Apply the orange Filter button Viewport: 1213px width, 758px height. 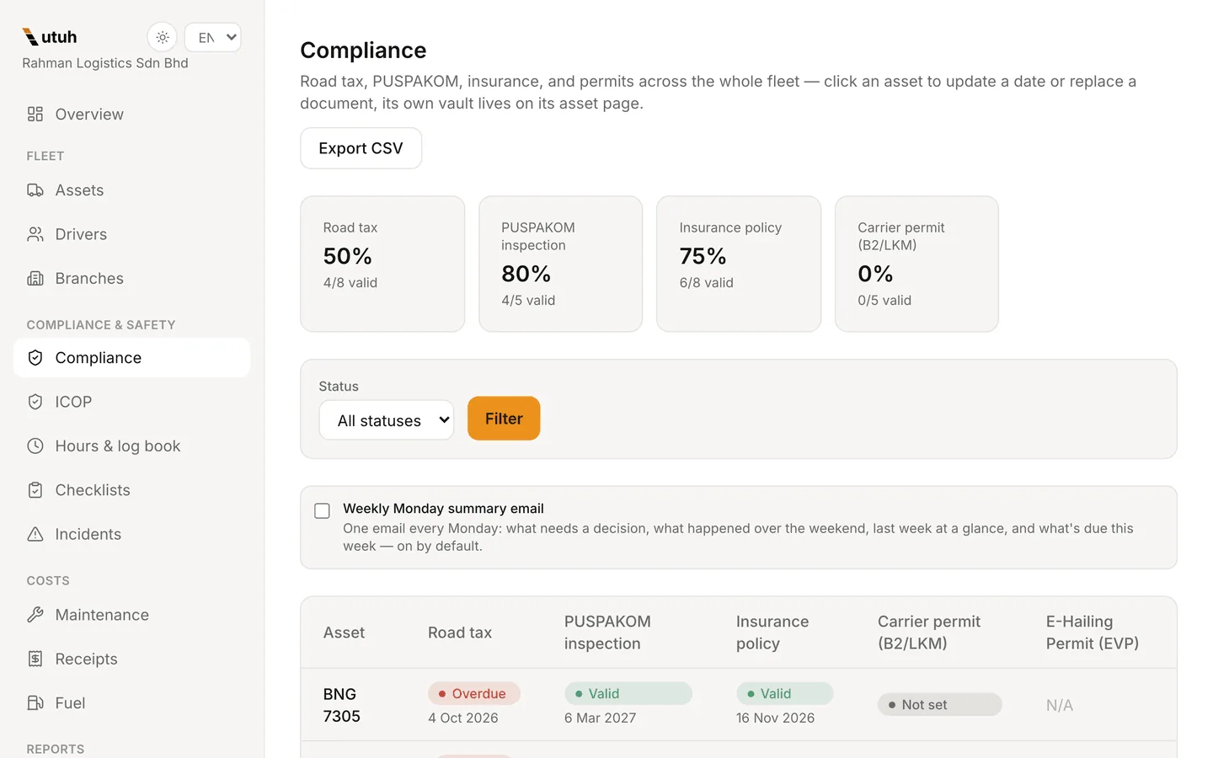pyautogui.click(x=504, y=419)
